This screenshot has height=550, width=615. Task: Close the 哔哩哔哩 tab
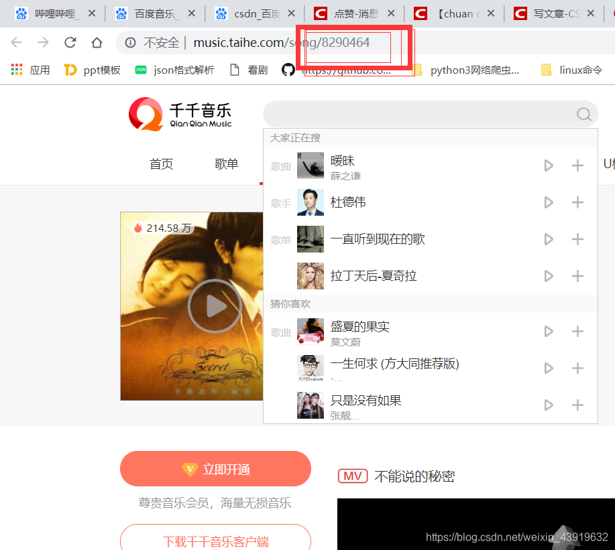[x=92, y=13]
